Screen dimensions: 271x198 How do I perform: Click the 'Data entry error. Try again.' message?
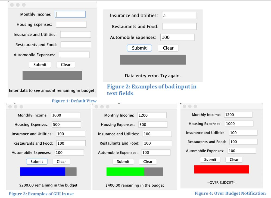[153, 76]
